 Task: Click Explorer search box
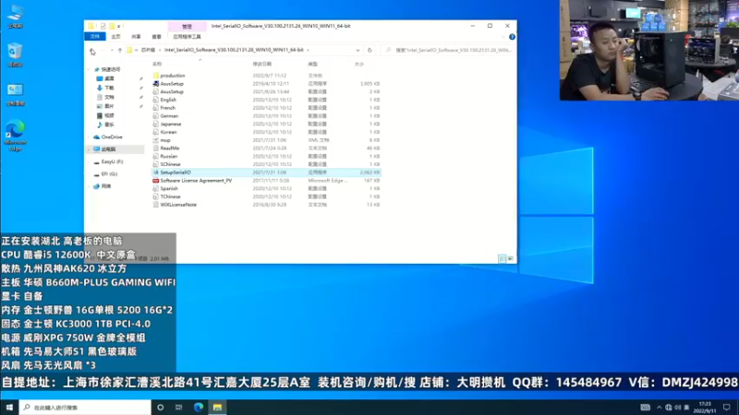tap(448, 51)
